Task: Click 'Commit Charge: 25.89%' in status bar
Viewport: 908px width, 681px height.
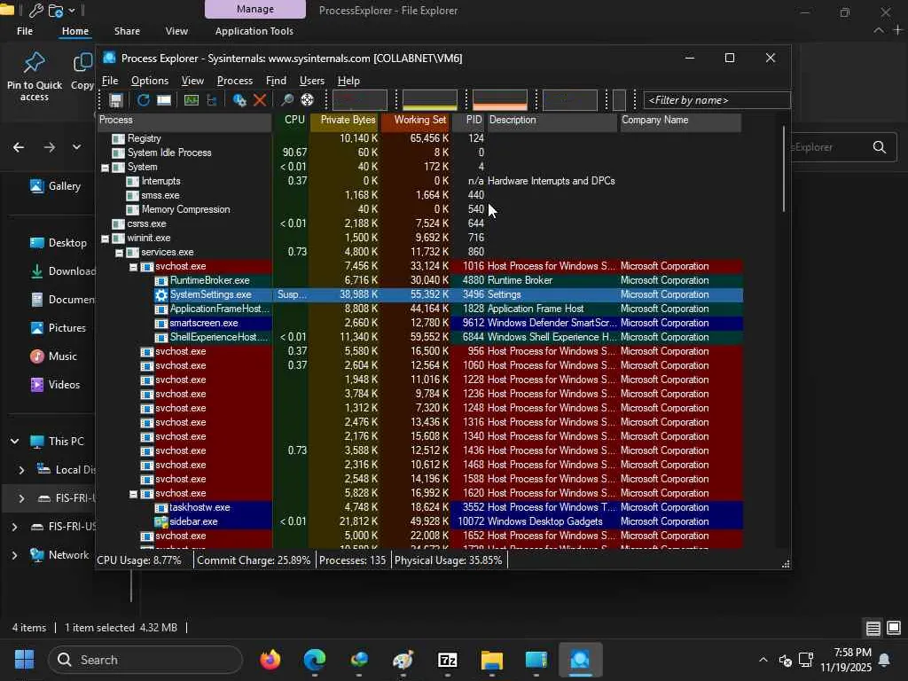Action: [x=254, y=560]
